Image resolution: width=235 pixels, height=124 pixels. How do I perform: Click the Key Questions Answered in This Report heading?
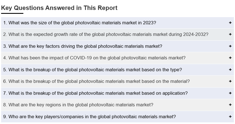tap(59, 8)
